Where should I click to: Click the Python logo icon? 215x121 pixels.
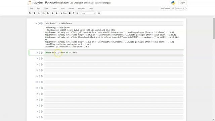173,3
